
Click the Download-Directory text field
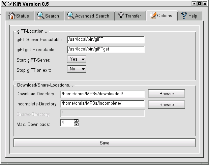click(x=102, y=94)
